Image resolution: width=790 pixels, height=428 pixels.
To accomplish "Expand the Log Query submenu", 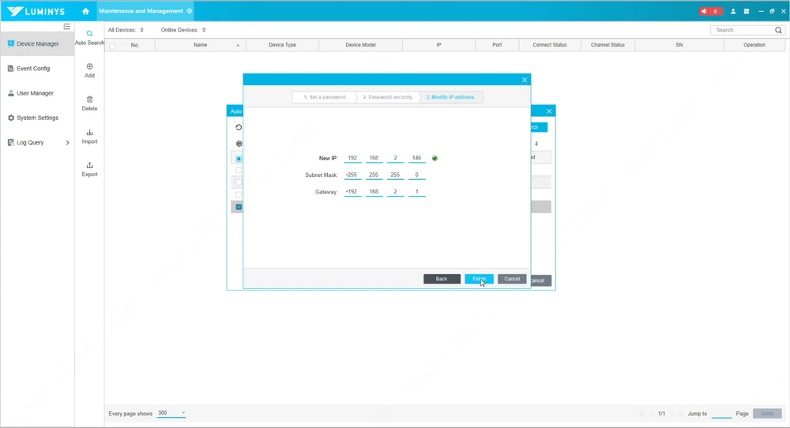I will click(67, 143).
